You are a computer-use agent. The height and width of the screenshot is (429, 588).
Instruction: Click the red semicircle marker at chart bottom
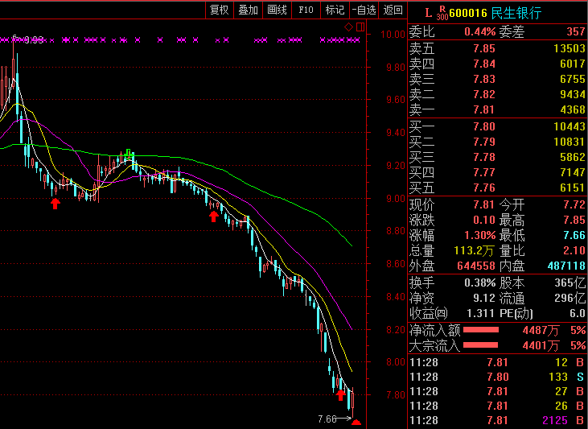tap(356, 422)
